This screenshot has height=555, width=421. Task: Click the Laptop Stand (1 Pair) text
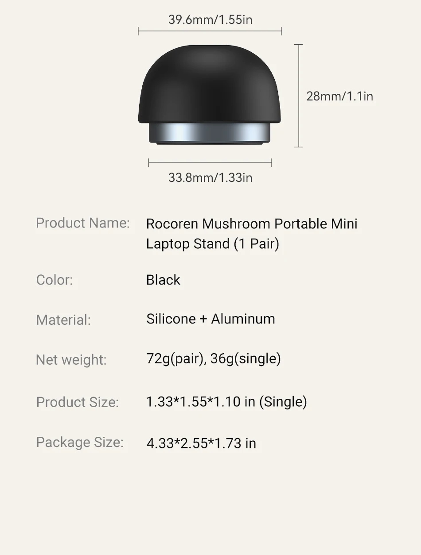[213, 244]
